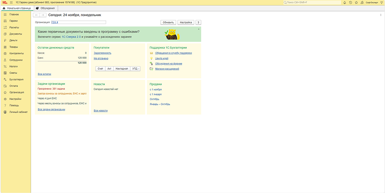Click the Деньги ruble icon in sidebar
385x193 pixels.
click(5, 40)
